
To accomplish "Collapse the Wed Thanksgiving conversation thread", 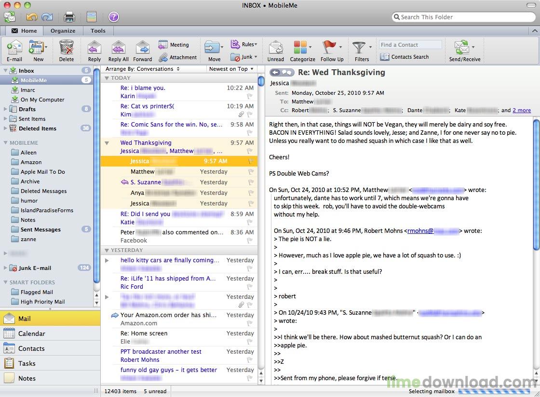I will click(x=107, y=143).
